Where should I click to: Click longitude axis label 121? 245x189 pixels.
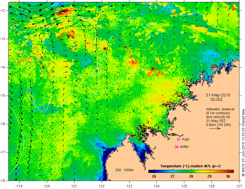[x=74, y=186]
